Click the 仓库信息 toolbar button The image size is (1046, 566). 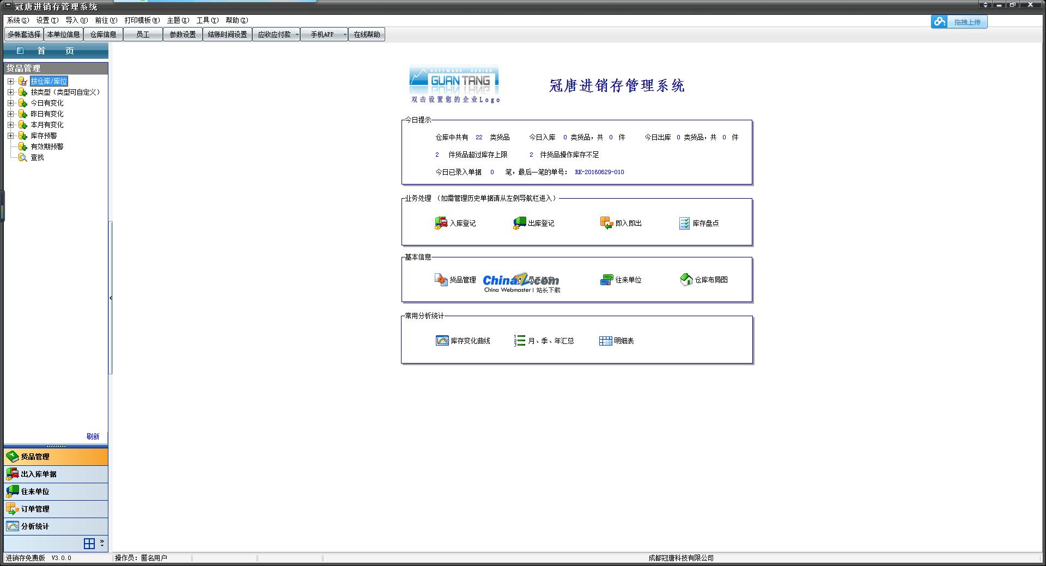(103, 34)
